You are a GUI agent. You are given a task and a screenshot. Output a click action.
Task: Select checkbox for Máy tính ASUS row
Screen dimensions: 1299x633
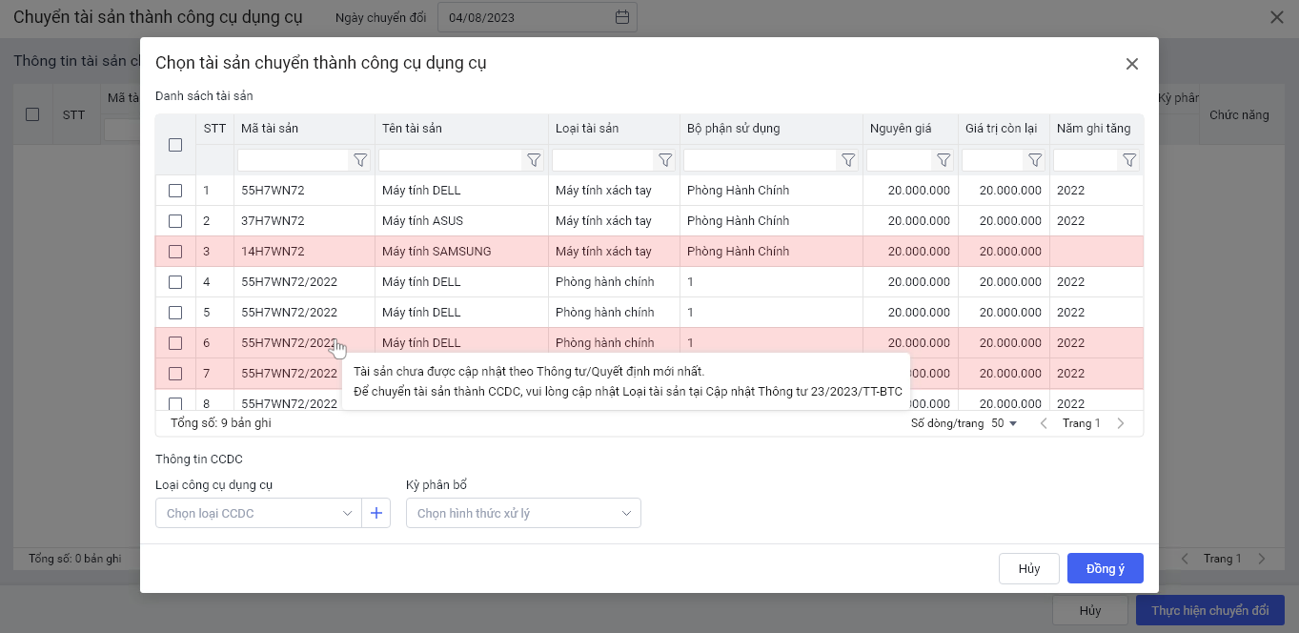175,221
